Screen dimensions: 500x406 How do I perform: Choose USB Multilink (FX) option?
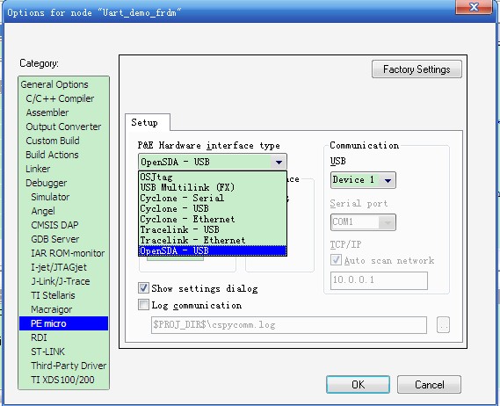(x=213, y=187)
